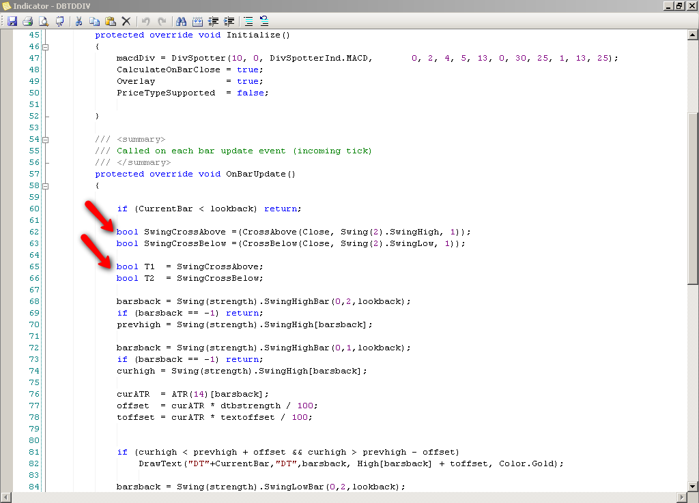
Task: Click the Comment Selection lines icon
Action: [248, 21]
